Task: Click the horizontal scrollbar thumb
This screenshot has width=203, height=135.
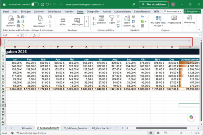Action: [x=161, y=128]
